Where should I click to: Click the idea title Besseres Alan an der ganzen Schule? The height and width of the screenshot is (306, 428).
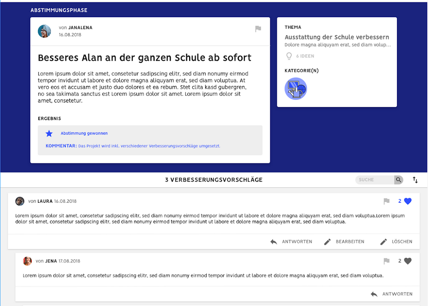[144, 58]
